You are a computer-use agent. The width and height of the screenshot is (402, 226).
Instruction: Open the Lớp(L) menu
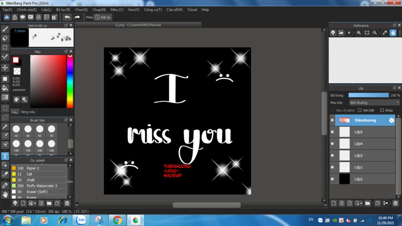(46, 9)
